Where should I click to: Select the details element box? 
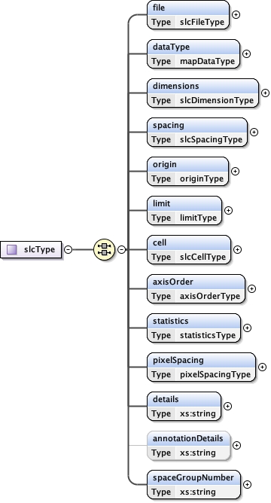[x=184, y=406]
